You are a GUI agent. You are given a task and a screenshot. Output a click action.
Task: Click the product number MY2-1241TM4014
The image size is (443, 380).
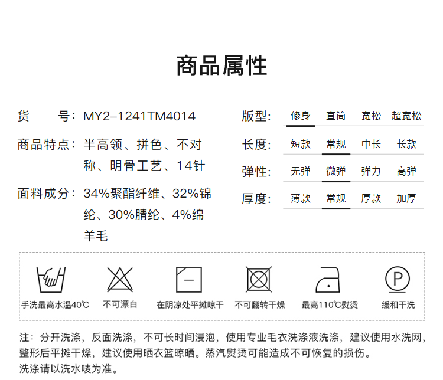[x=139, y=116]
